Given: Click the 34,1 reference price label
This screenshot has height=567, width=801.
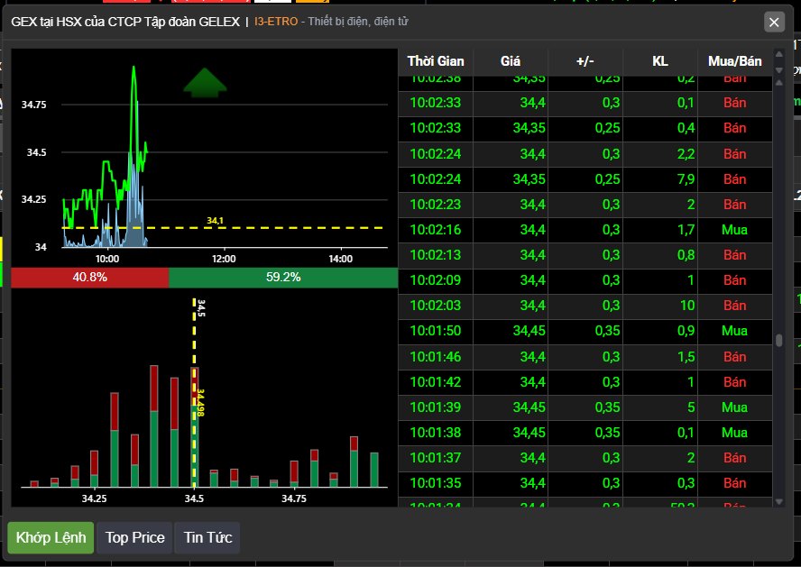Looking at the screenshot, I should 215,221.
